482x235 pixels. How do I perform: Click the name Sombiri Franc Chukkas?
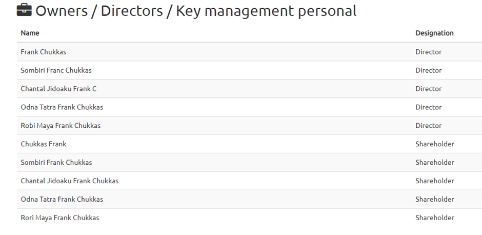pos(56,70)
